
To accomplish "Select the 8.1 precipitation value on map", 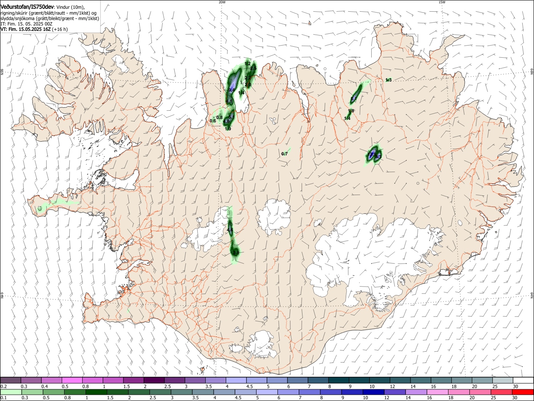I will tap(354, 99).
